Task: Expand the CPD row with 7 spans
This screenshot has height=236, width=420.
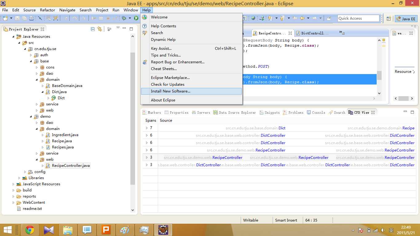Action: point(147,128)
